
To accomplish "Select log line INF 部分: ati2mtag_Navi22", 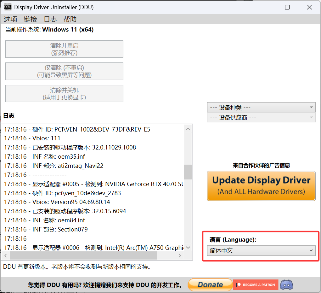I will click(x=53, y=166).
